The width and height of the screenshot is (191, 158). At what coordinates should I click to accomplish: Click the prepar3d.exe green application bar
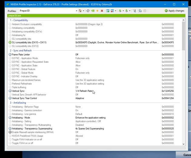[96, 15]
